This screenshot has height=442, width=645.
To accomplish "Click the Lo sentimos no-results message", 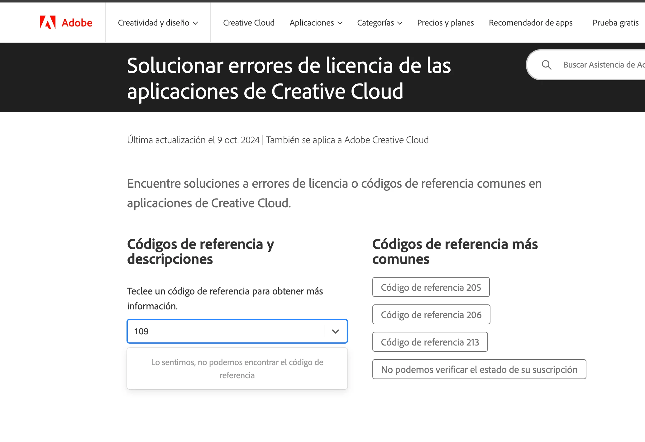I will tap(237, 369).
